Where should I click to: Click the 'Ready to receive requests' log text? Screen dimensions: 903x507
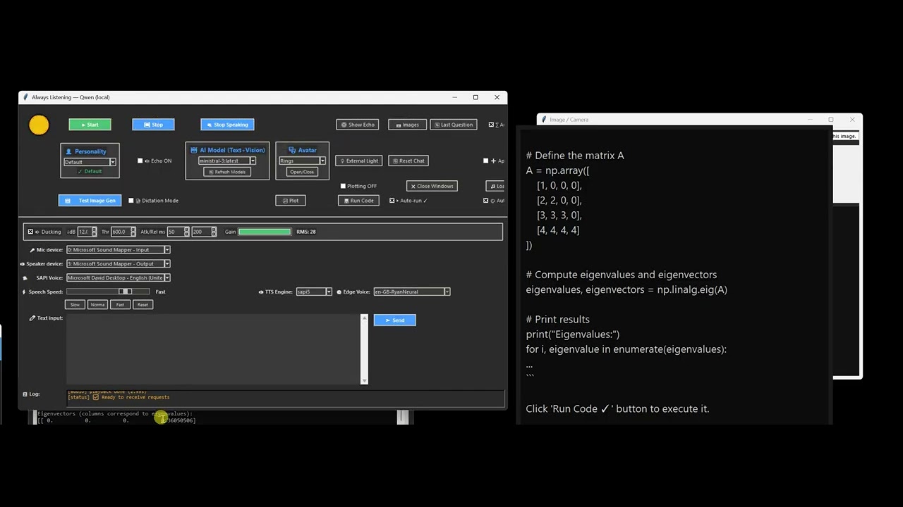coord(135,397)
